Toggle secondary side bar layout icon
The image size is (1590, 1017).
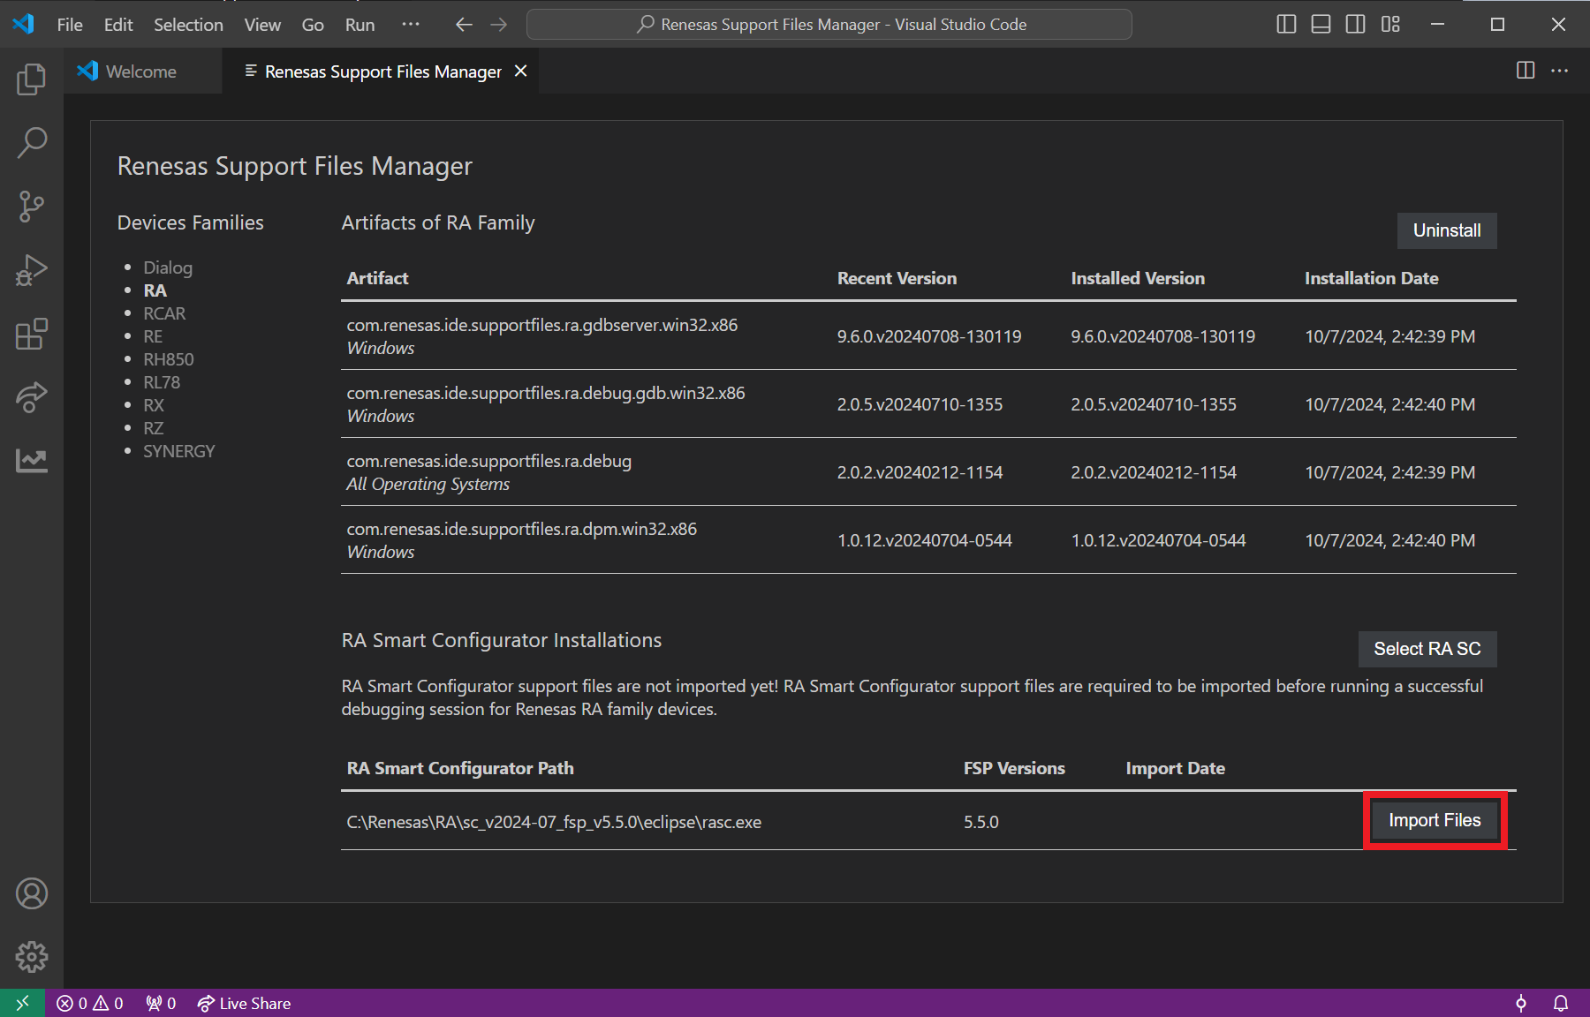click(1355, 25)
